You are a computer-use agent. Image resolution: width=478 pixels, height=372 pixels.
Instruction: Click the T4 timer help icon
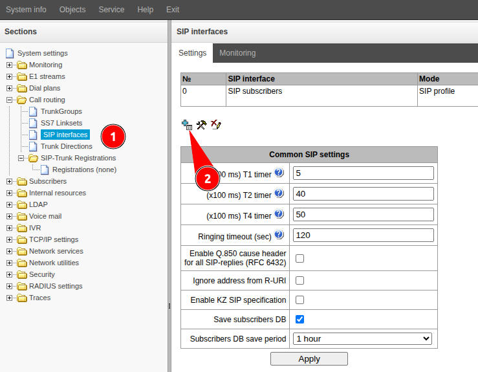279,214
